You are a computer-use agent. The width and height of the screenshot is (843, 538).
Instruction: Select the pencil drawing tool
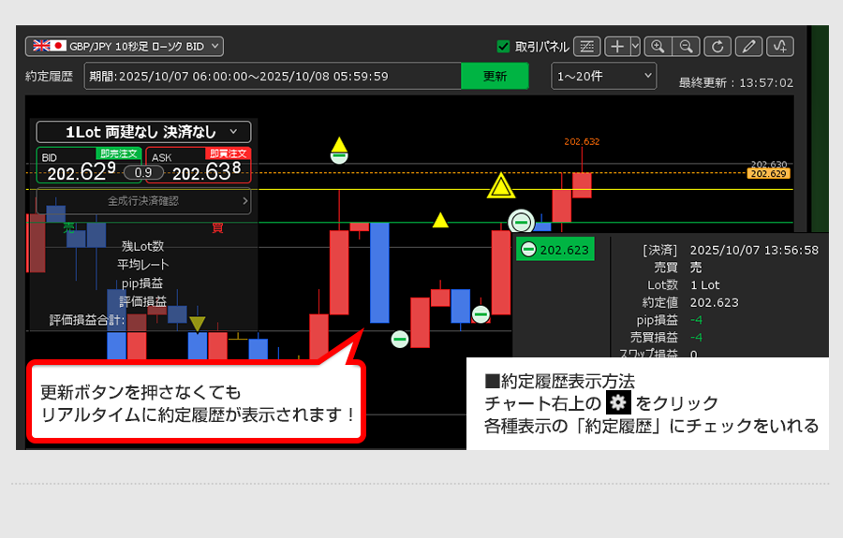pyautogui.click(x=748, y=46)
